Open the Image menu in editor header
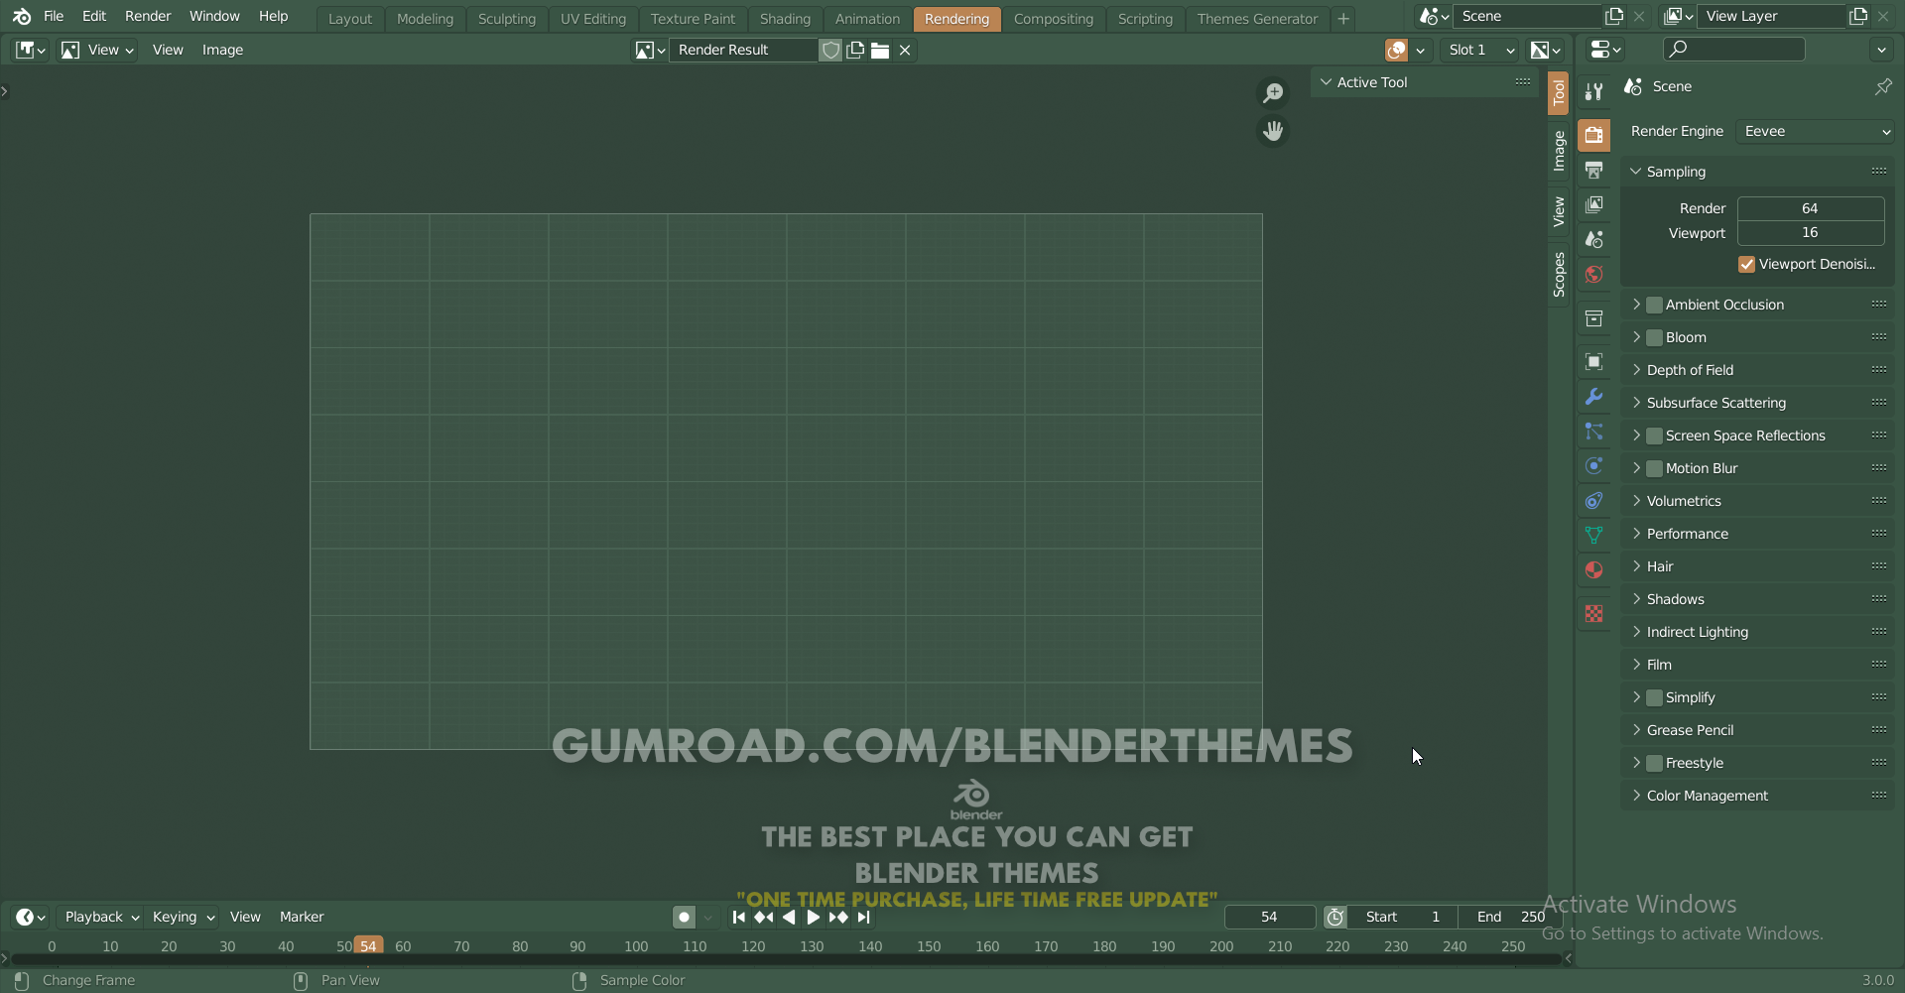 click(x=222, y=50)
